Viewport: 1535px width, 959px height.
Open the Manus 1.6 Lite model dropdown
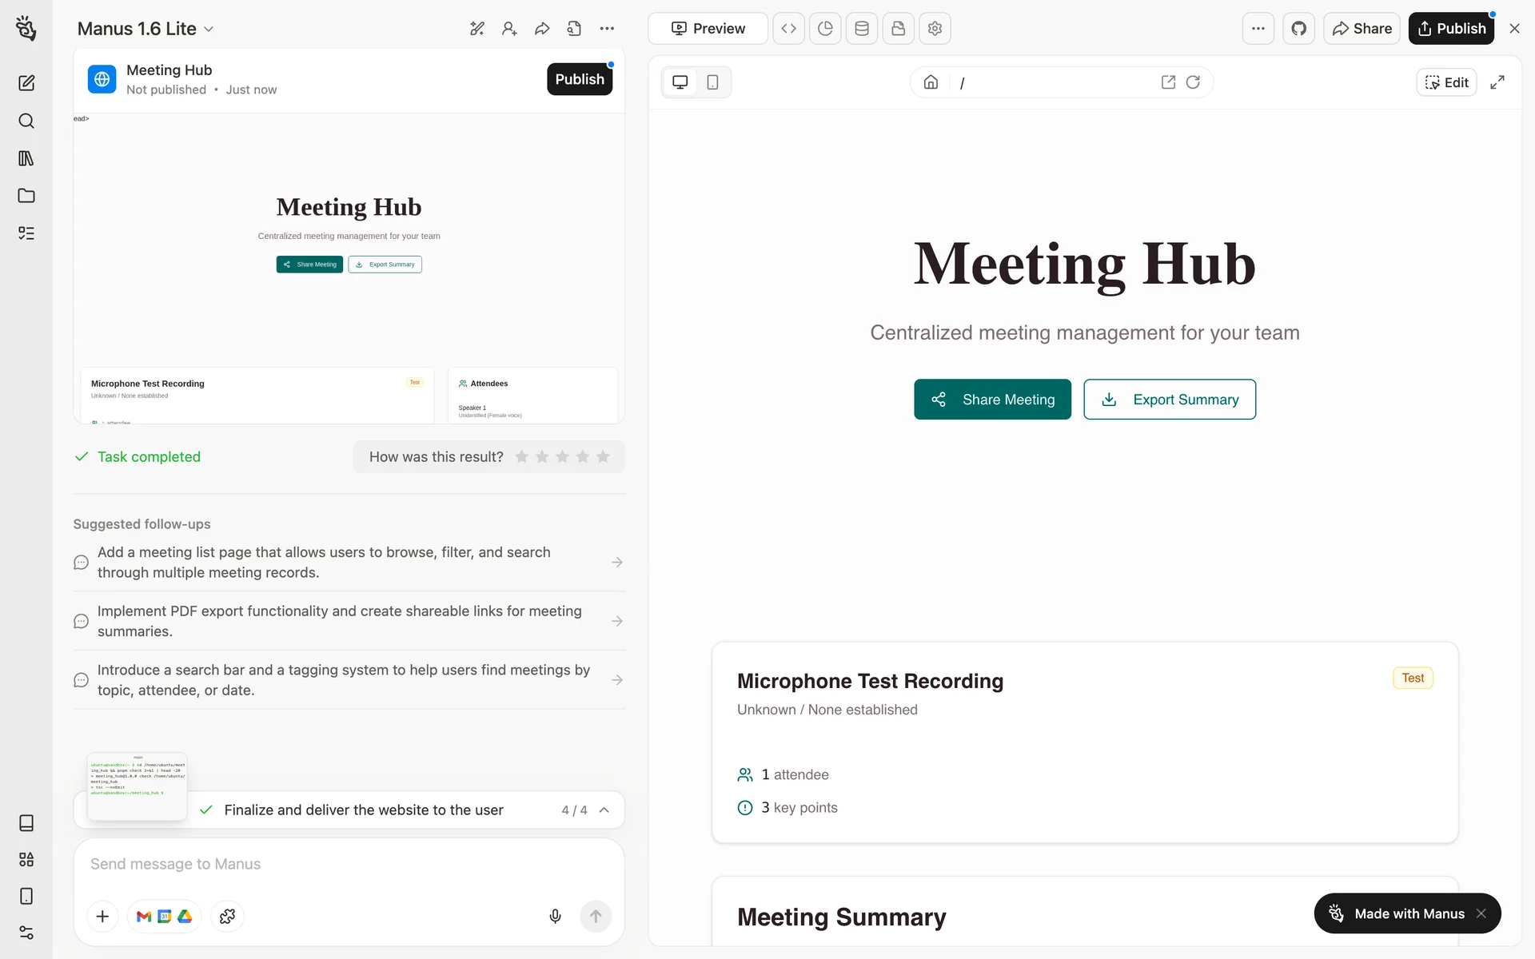coord(146,29)
